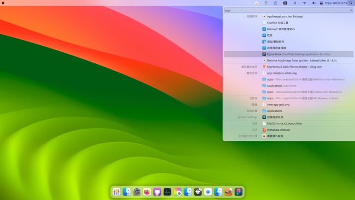Viewport: 355px width, 200px height.
Task: Click the Bluetooth icon in top panel
Action: tap(295, 3)
